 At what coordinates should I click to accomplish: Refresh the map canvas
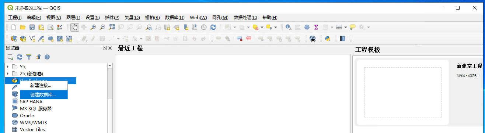click(x=213, y=27)
